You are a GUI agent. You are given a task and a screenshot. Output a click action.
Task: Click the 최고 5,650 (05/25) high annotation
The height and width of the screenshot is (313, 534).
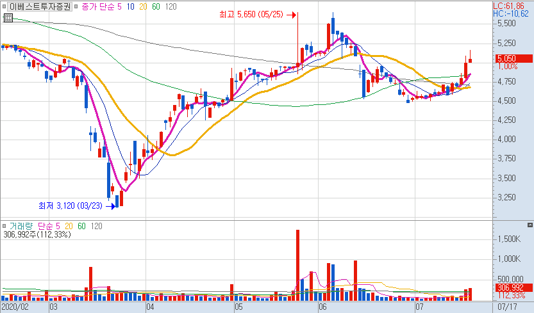[251, 15]
